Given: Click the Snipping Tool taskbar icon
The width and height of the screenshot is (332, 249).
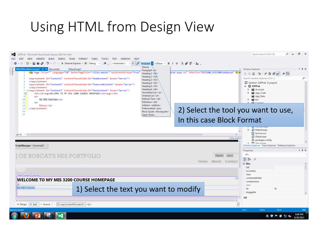Looking at the screenshot, I should pos(49,216).
